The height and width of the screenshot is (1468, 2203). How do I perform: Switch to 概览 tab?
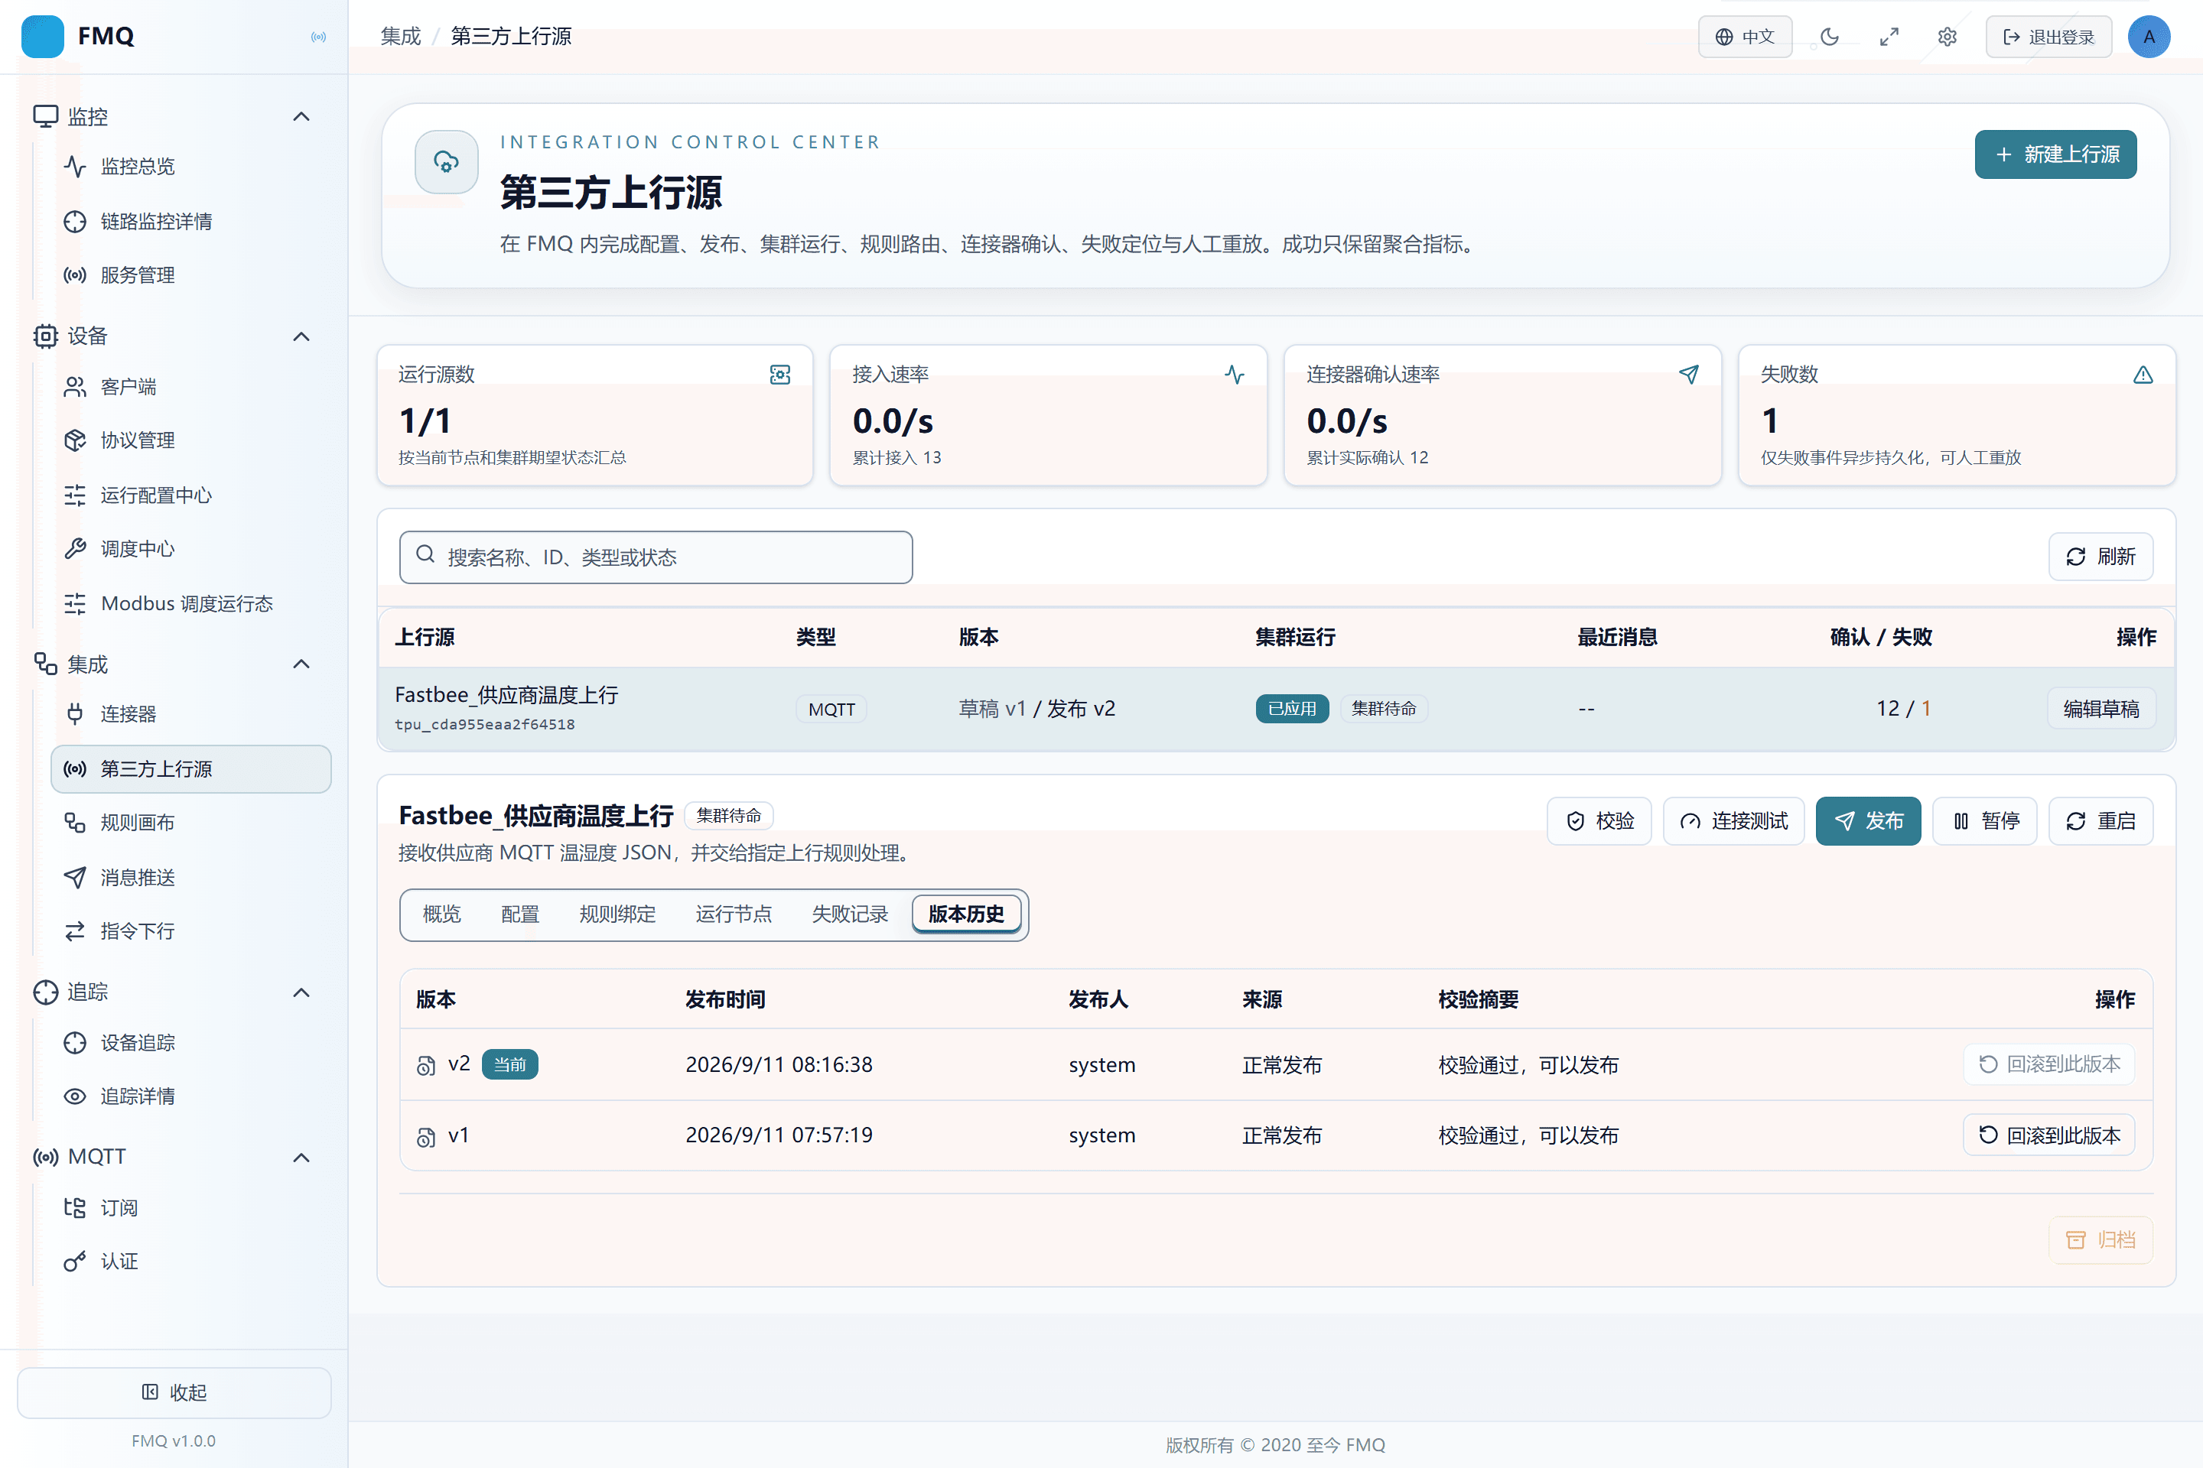(441, 914)
